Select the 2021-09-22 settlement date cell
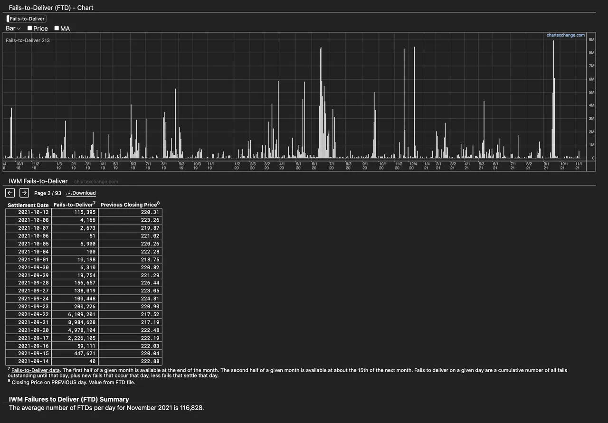Screen dimensions: 608x423 coord(28,314)
